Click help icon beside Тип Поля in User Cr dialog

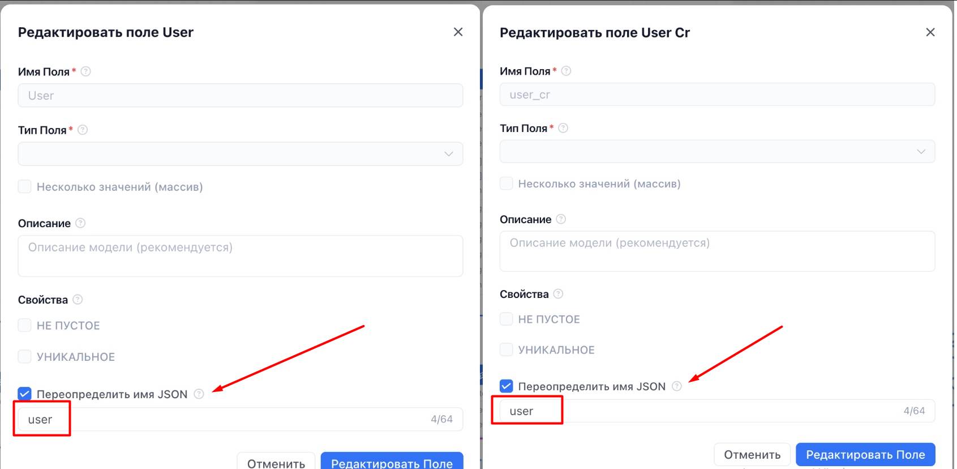(563, 128)
